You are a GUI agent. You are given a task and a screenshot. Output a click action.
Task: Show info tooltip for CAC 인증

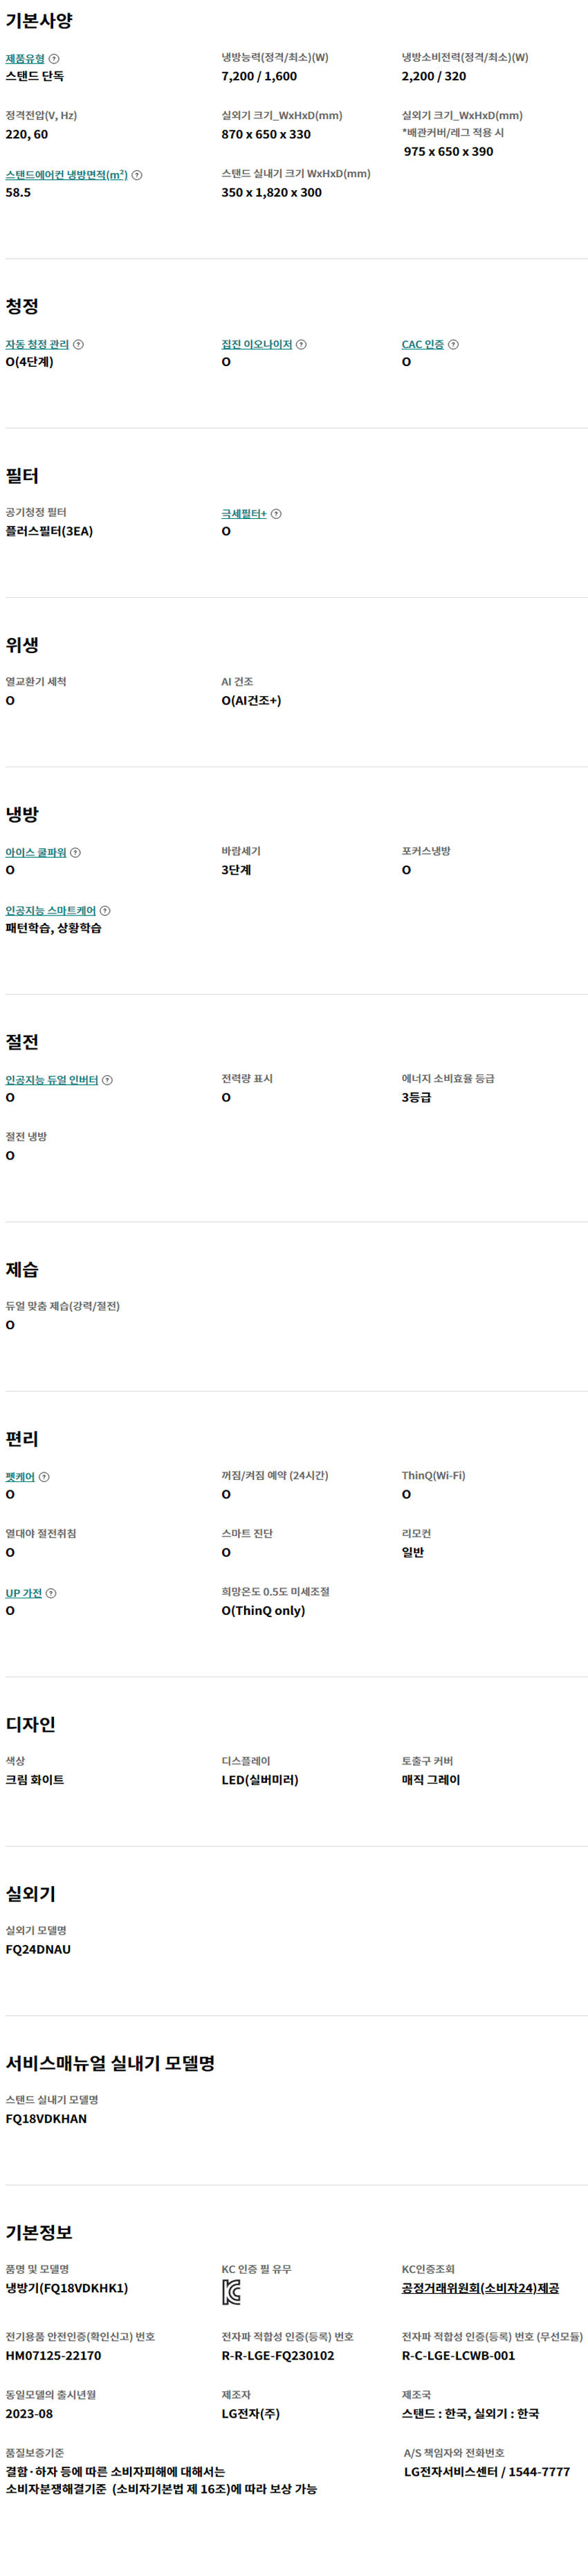[453, 344]
